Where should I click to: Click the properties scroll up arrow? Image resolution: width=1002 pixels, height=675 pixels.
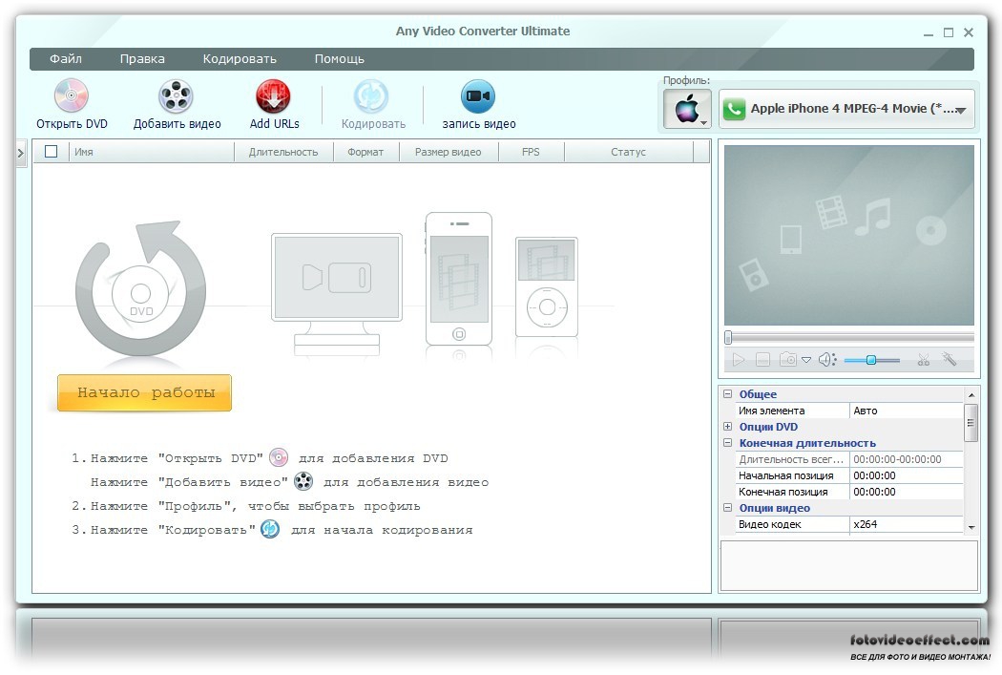pos(971,395)
